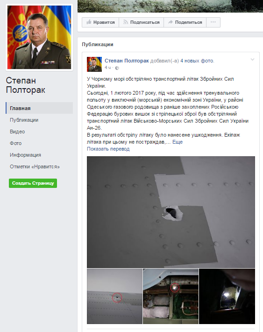The image size is (263, 332).
Task: Click Показать перевод to translate post
Action: coord(108,149)
